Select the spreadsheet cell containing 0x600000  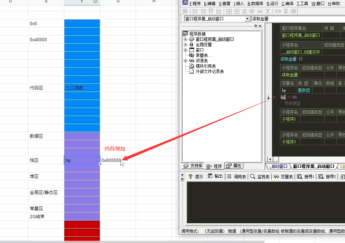(x=118, y=161)
